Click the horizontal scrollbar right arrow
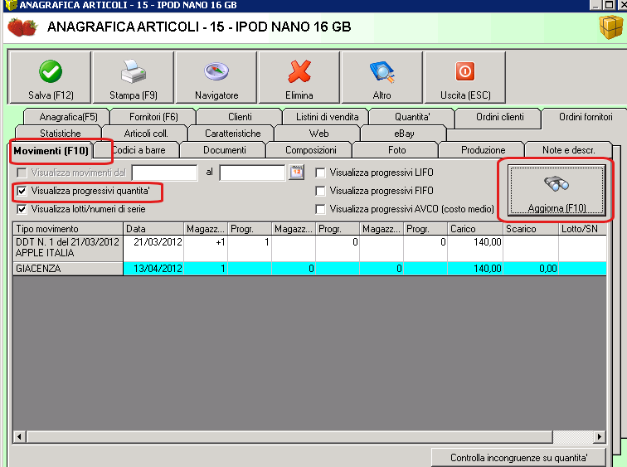Viewport: 627px width, 467px height. click(599, 436)
